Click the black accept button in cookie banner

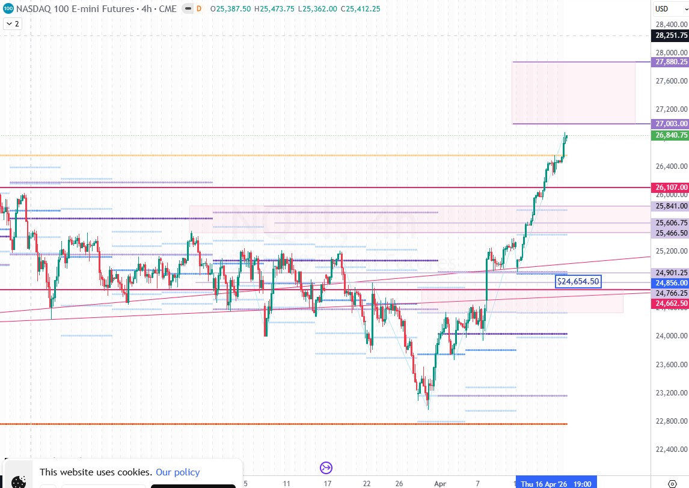(x=192, y=486)
